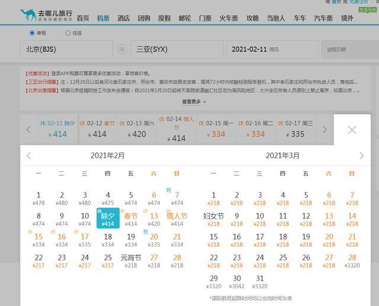Click the 三亚(SYX) destination field
The image size is (379, 306).
point(178,49)
